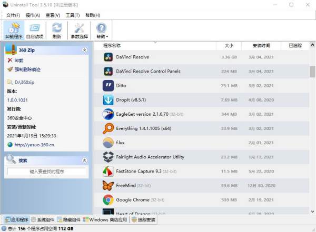Image resolution: width=316 pixels, height=232 pixels.
Task: Select DaVinci Resolve Control Panels icon
Action: [x=108, y=72]
